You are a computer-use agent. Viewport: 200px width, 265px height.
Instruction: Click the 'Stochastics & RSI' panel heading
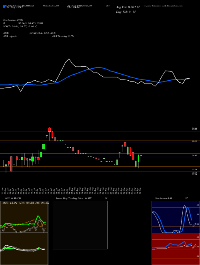(171, 198)
